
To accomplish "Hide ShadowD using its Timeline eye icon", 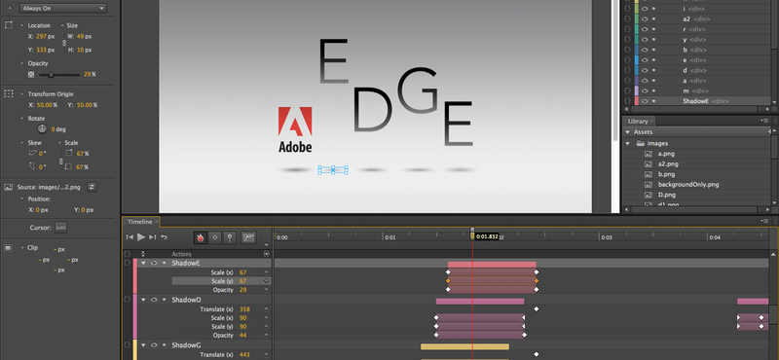I will pos(154,300).
